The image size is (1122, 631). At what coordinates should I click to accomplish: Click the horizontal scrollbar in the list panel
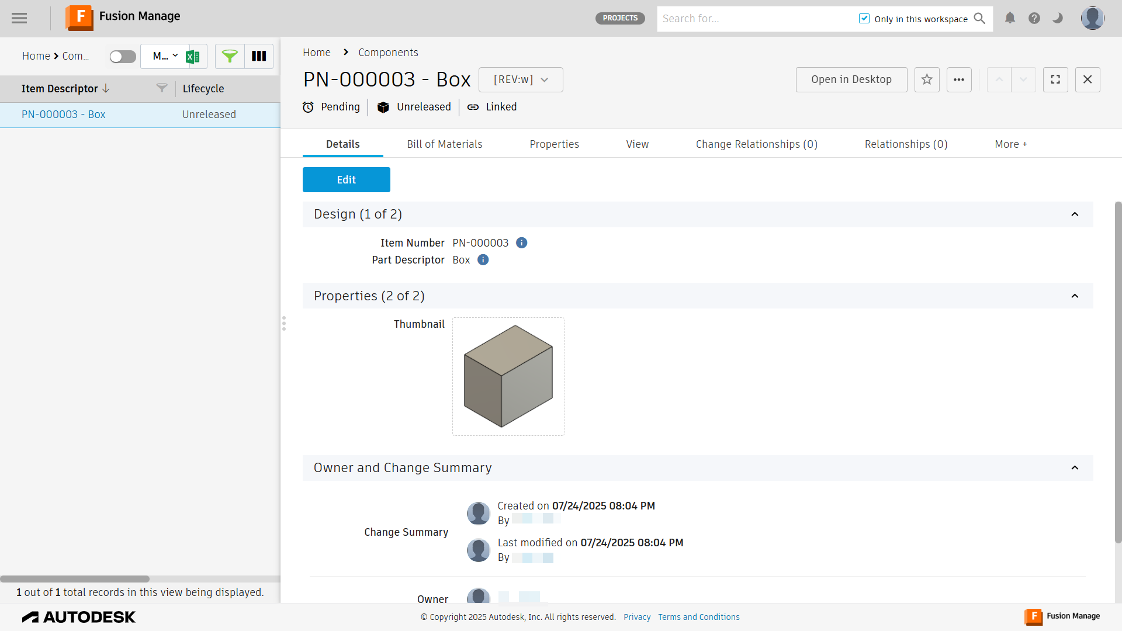coord(75,579)
